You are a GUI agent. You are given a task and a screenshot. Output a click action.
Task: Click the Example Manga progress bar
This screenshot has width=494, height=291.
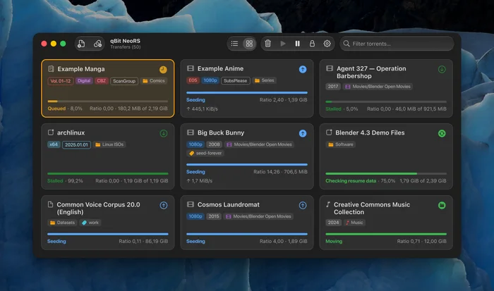point(108,101)
